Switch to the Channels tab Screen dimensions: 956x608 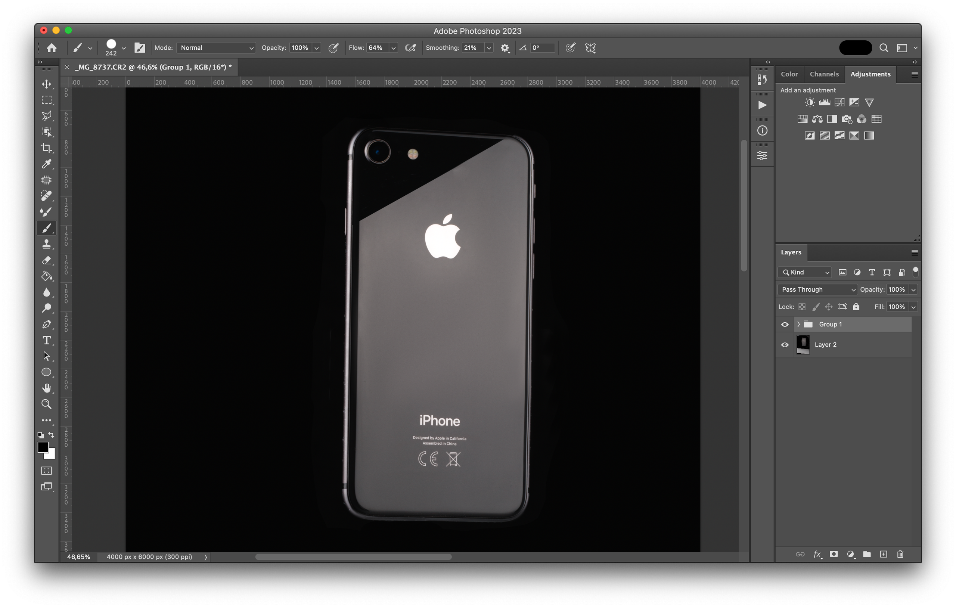[x=824, y=74]
